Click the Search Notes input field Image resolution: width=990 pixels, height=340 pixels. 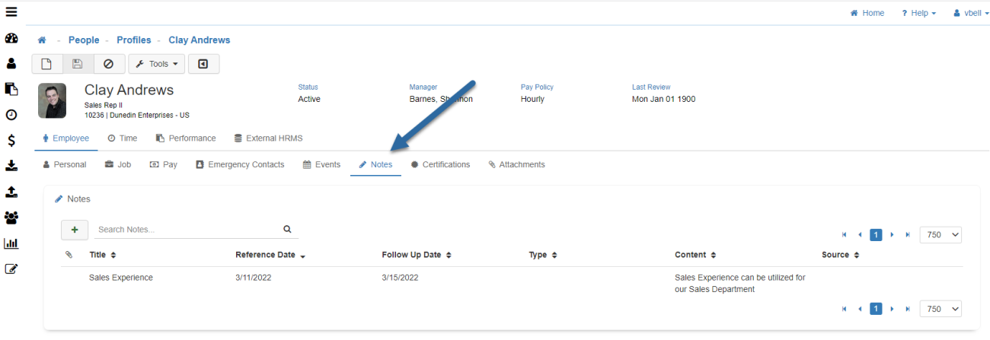(x=187, y=229)
